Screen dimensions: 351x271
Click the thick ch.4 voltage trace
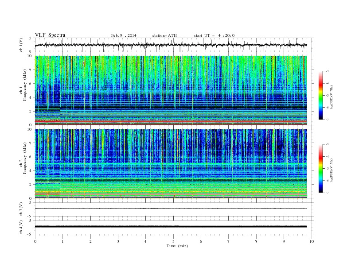click(x=171, y=227)
